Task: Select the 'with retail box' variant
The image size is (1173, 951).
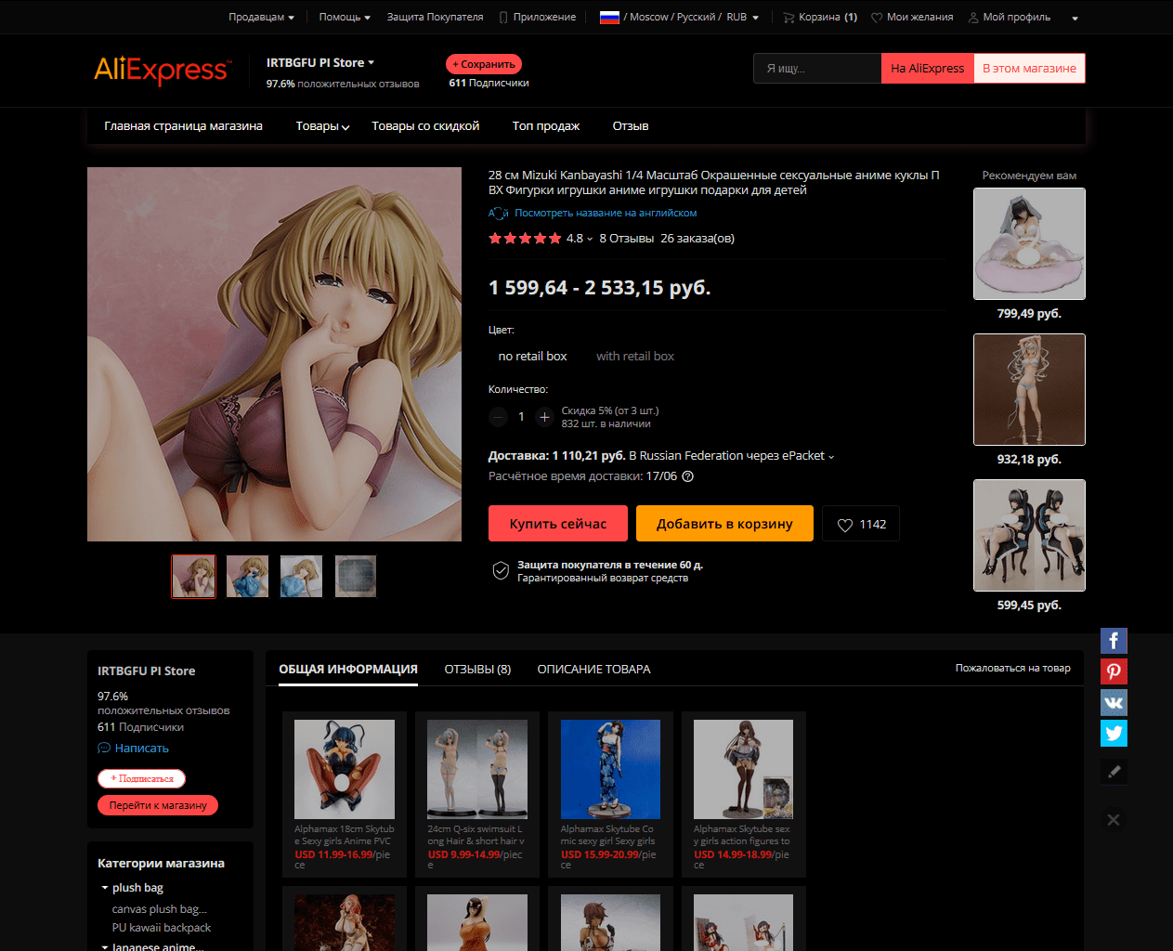Action: 635,356
